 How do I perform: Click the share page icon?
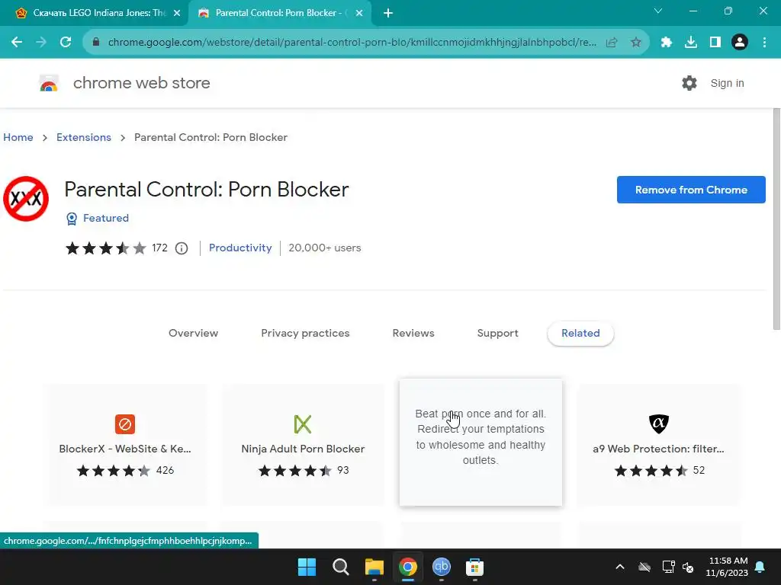[x=612, y=43]
